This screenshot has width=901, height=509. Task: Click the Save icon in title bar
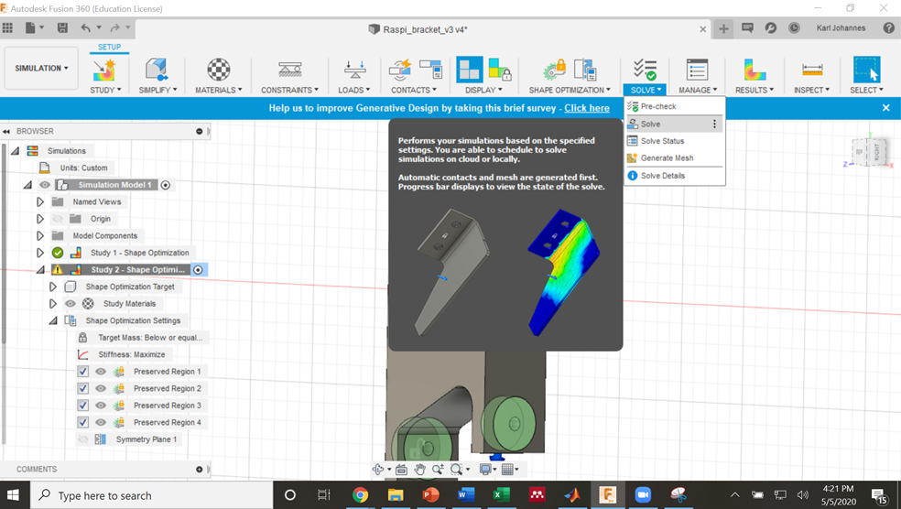[x=62, y=27]
